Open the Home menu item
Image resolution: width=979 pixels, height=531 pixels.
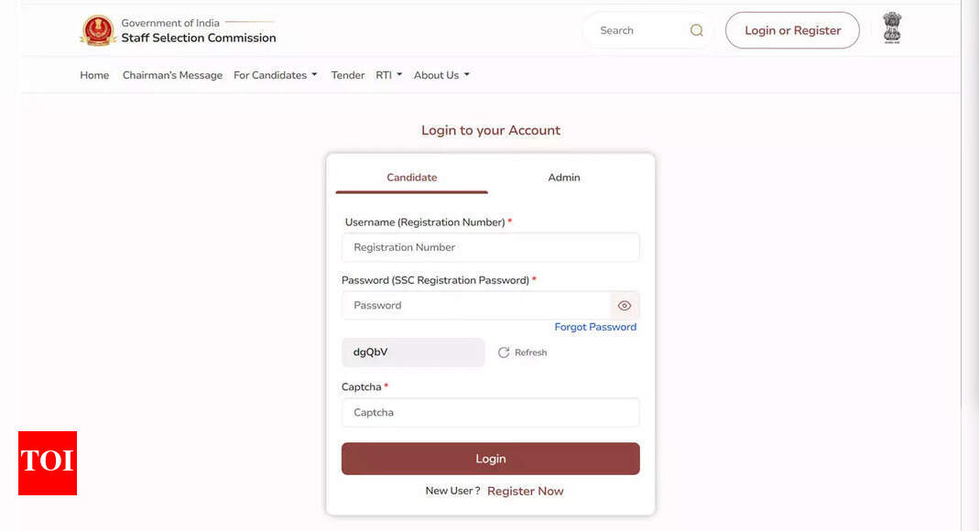click(x=94, y=75)
